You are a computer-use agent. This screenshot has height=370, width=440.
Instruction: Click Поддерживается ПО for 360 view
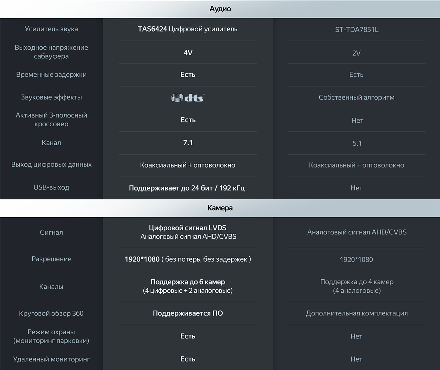click(188, 313)
